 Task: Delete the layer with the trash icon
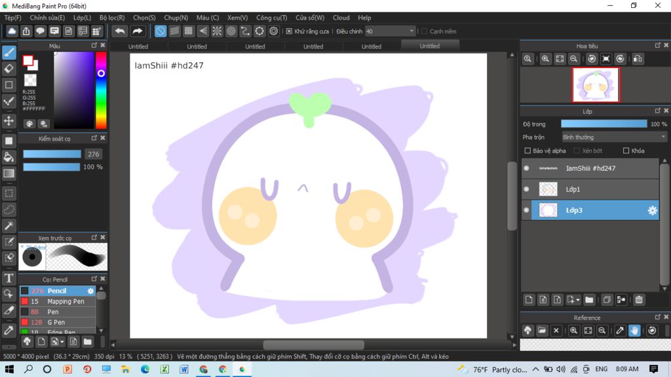[x=639, y=300]
